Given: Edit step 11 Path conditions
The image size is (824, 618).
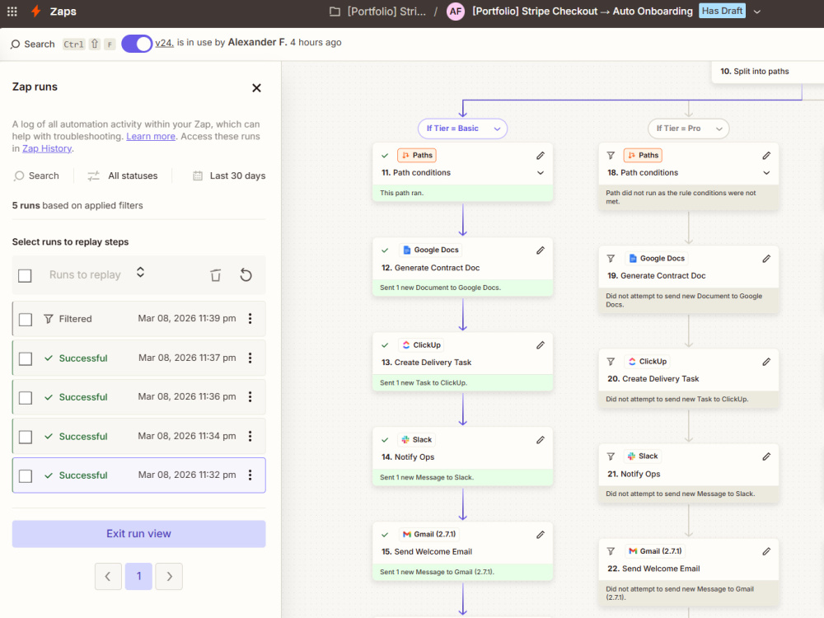Looking at the screenshot, I should (541, 156).
